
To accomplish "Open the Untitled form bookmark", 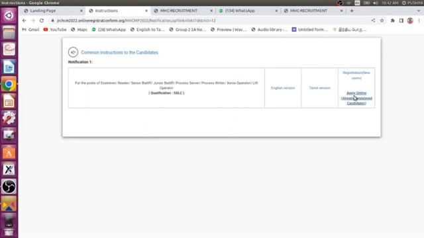I will pyautogui.click(x=310, y=30).
